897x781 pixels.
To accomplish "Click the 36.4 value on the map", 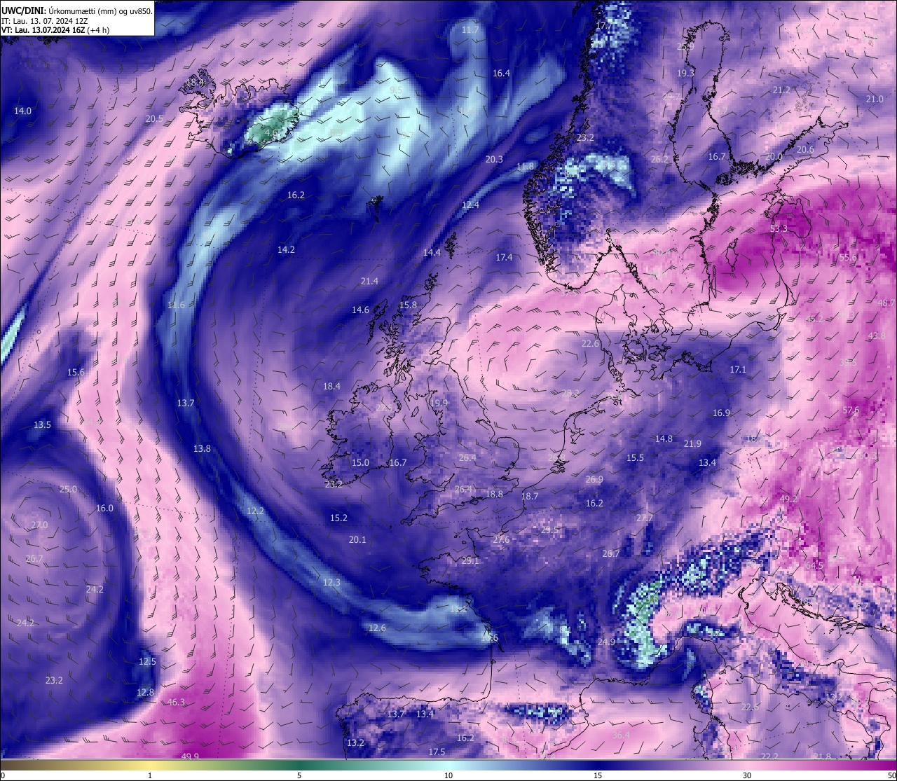I will [x=620, y=735].
